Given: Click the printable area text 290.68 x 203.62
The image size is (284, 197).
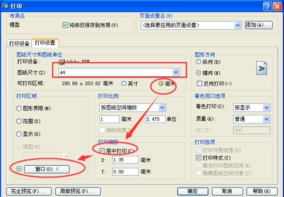Looking at the screenshot, I should [x=81, y=83].
